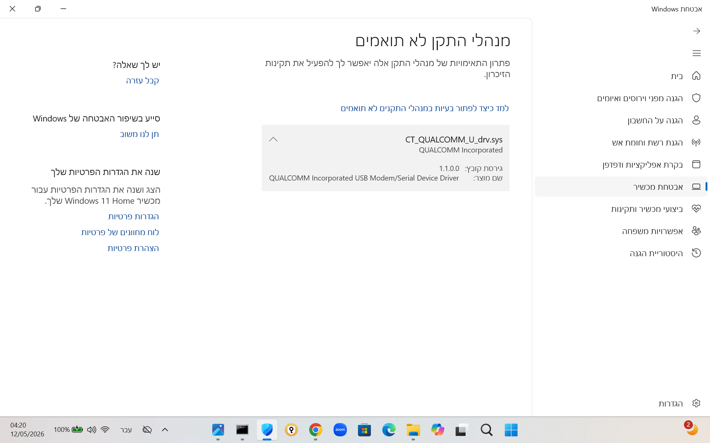The image size is (710, 443).
Task: Click the CT_QUALCOMM_U_drv.sys file name
Action: (454, 140)
